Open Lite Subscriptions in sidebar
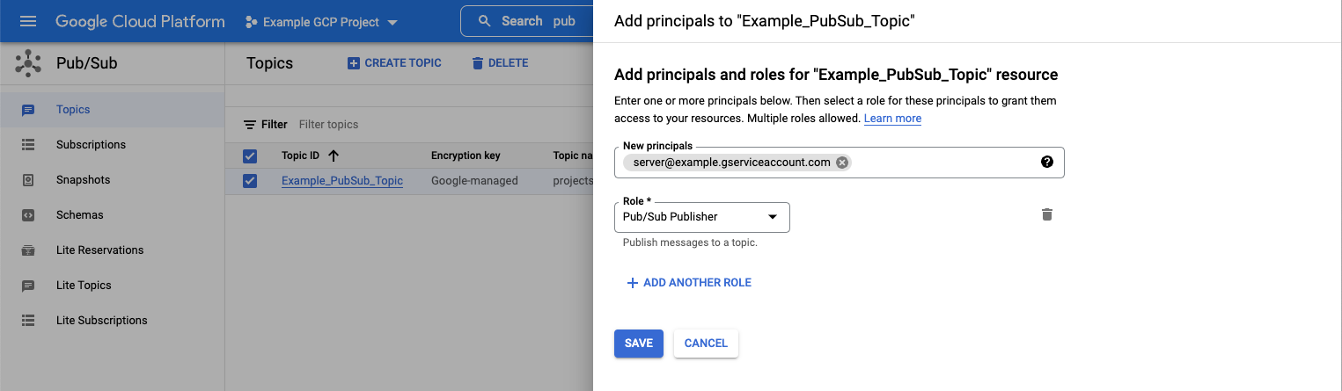 click(112, 321)
